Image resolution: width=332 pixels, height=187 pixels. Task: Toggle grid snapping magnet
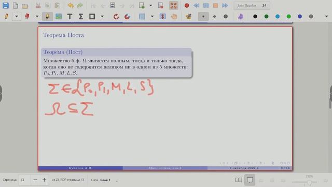coord(127,17)
